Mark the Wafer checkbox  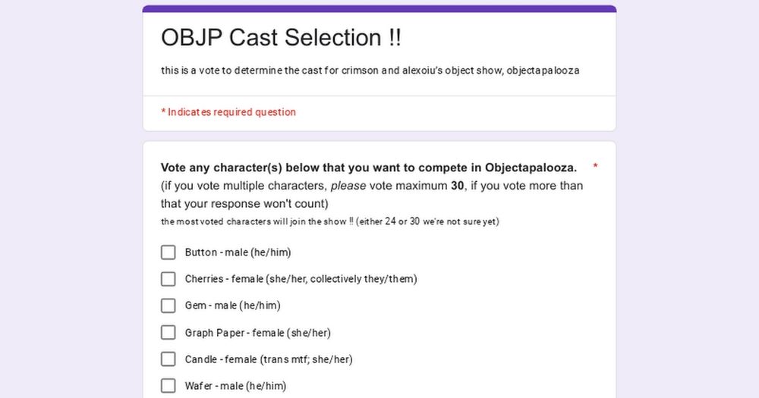pos(168,385)
